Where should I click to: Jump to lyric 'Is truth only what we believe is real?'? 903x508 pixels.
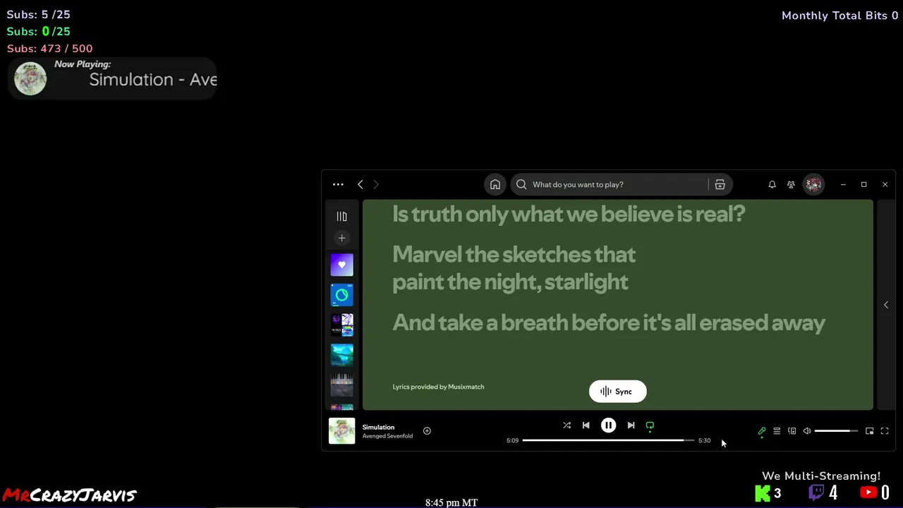point(569,214)
